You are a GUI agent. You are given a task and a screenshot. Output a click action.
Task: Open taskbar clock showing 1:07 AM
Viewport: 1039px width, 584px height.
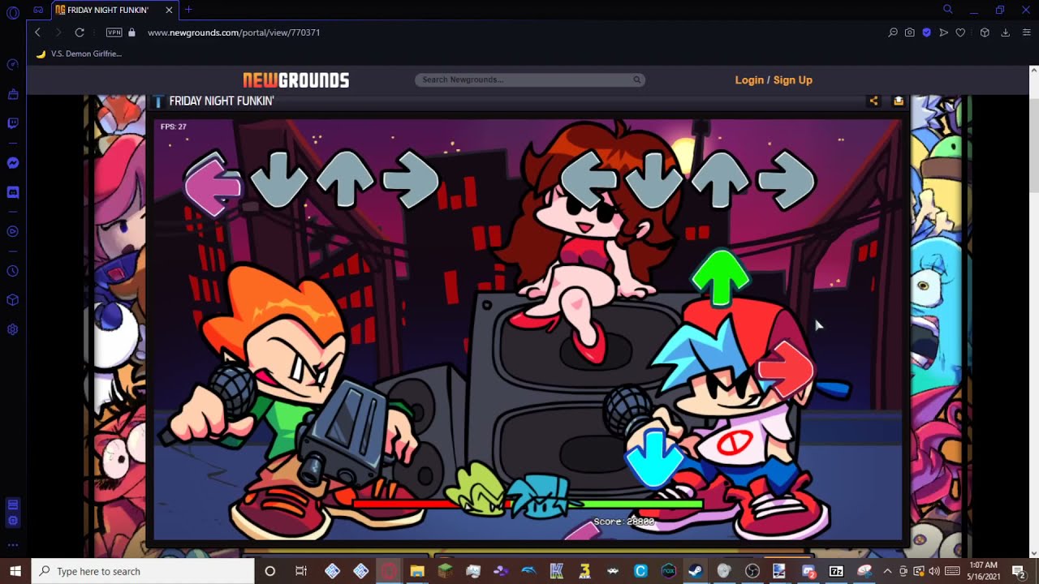(983, 571)
